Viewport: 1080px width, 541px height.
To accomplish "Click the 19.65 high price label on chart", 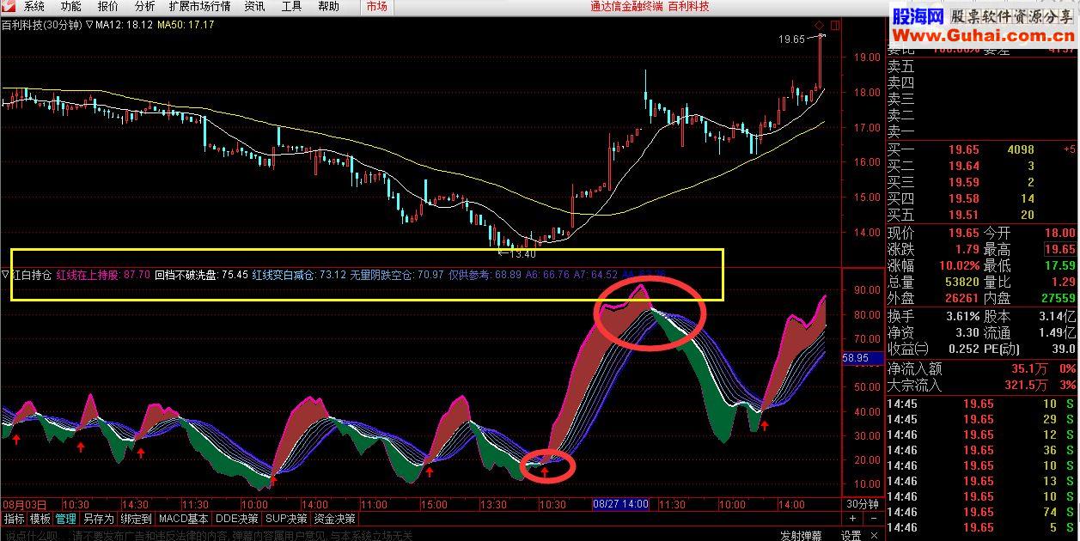I will point(791,39).
